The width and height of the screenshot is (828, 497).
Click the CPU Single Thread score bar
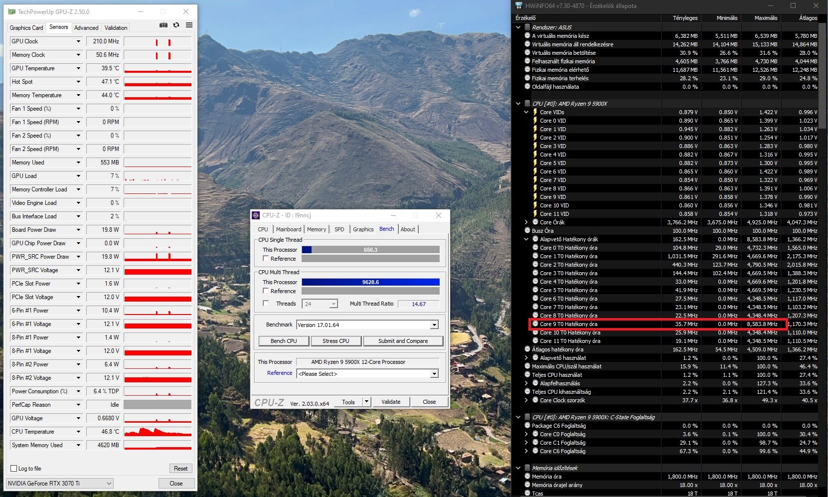[370, 250]
